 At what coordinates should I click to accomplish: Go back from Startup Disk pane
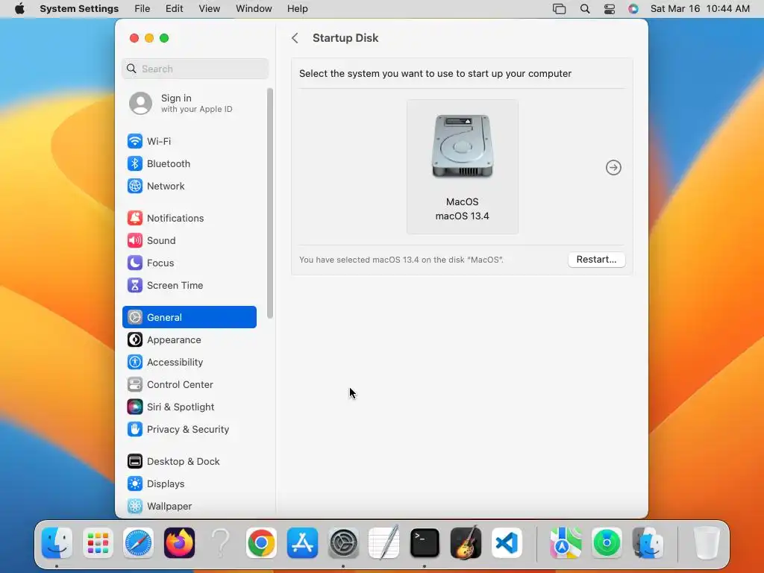coord(295,38)
